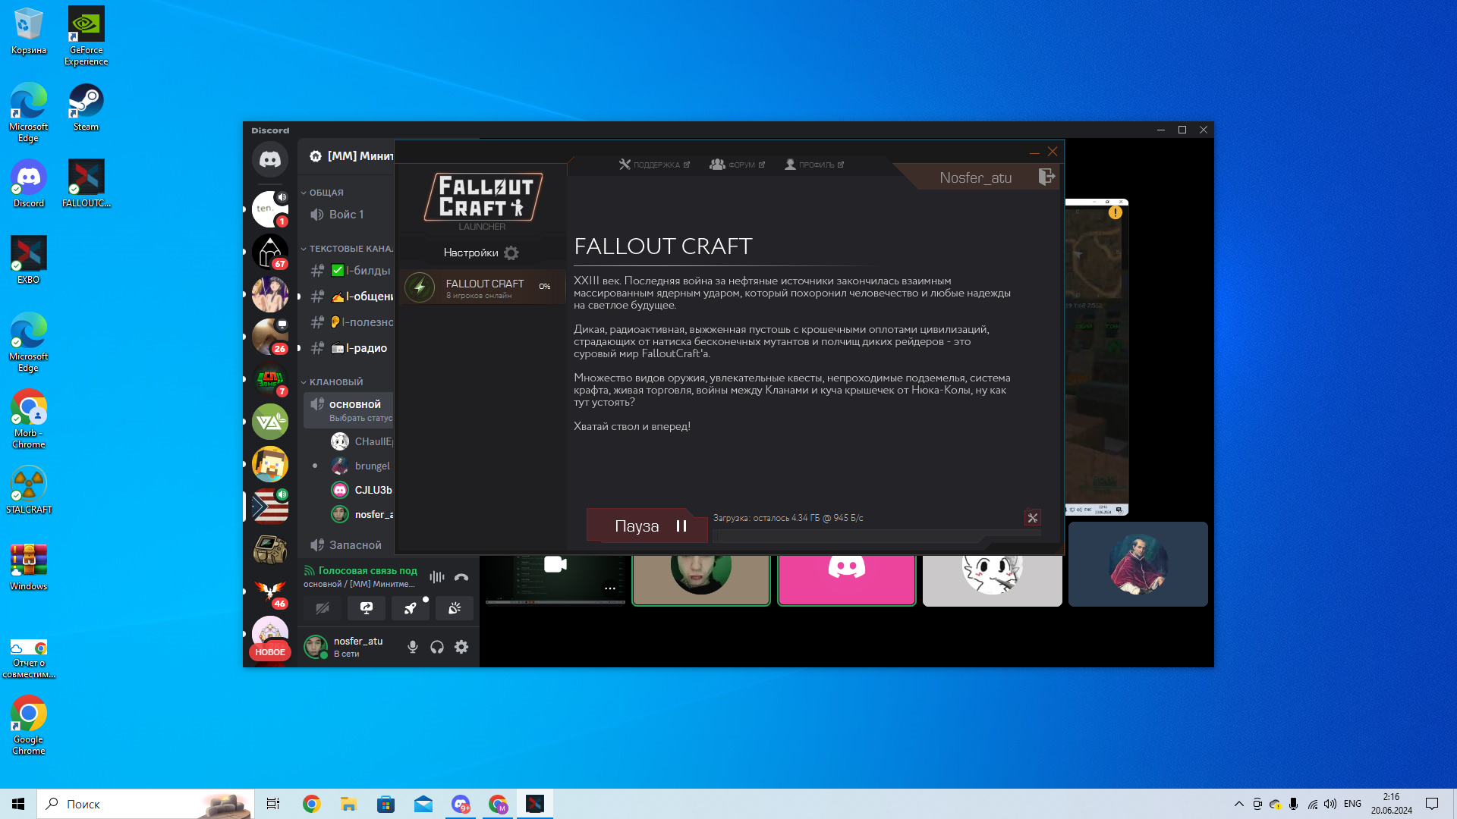Open the phoenix server with badge 46

tap(270, 591)
